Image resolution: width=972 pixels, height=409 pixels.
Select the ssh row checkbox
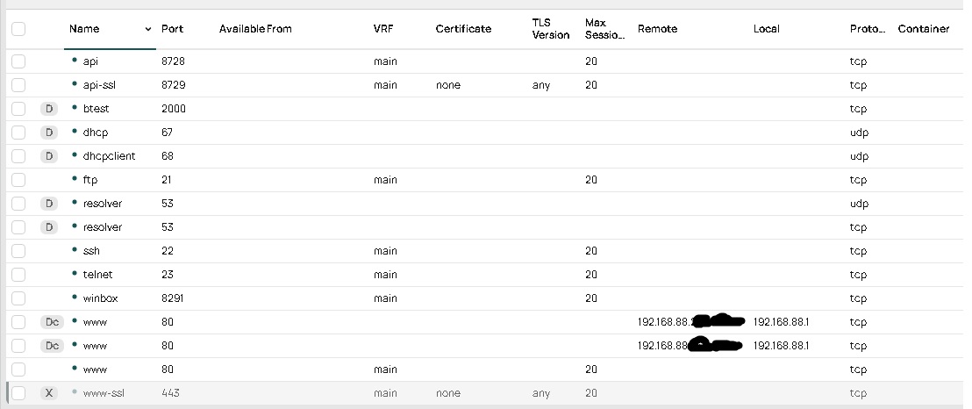point(19,251)
